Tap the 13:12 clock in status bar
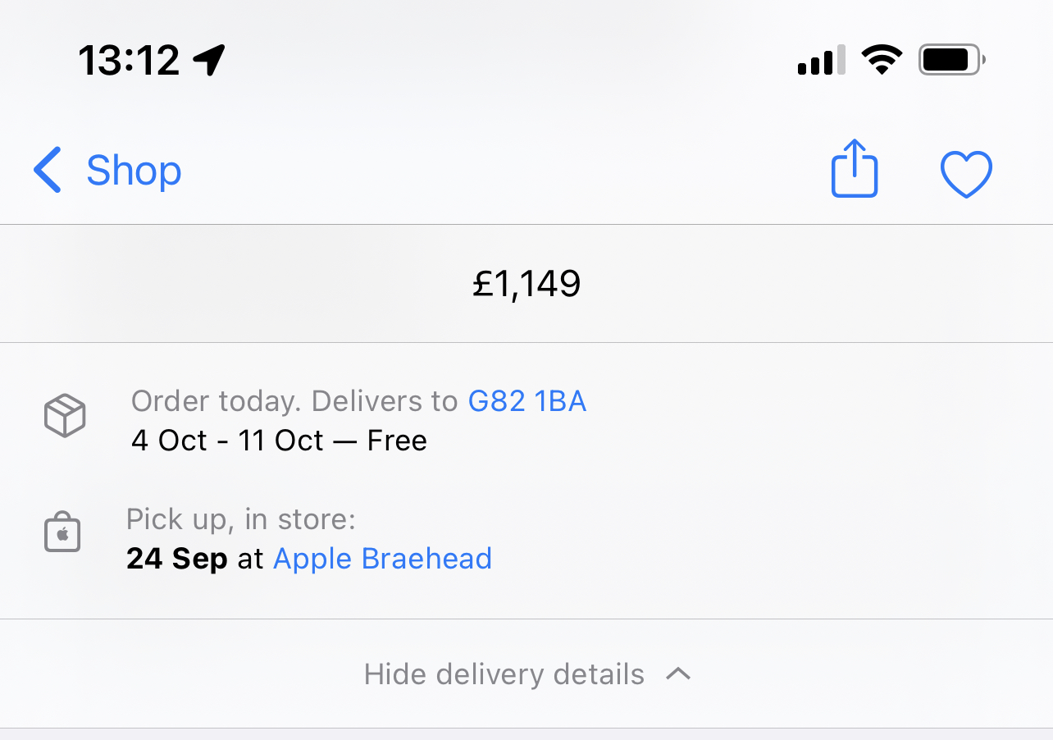The height and width of the screenshot is (740, 1053). click(x=129, y=60)
